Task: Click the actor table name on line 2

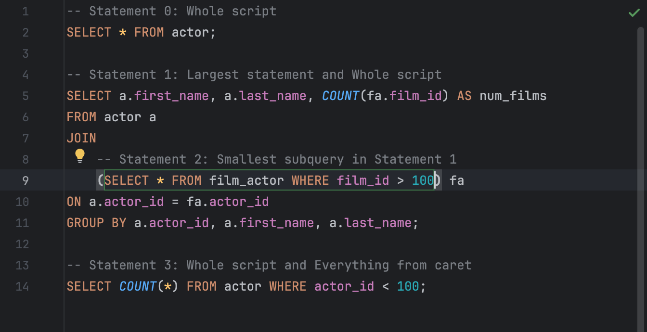Action: (192, 32)
